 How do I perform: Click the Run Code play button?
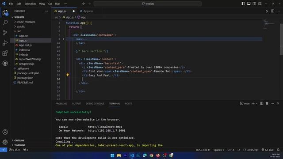pyautogui.click(x=267, y=11)
